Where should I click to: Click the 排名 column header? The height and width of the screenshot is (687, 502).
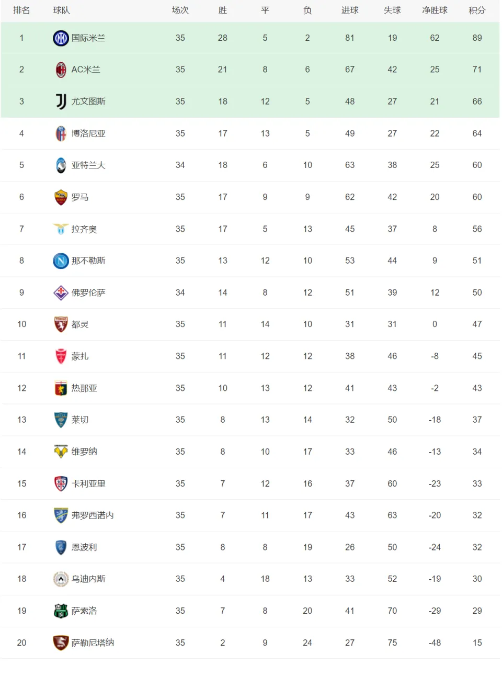(x=21, y=10)
